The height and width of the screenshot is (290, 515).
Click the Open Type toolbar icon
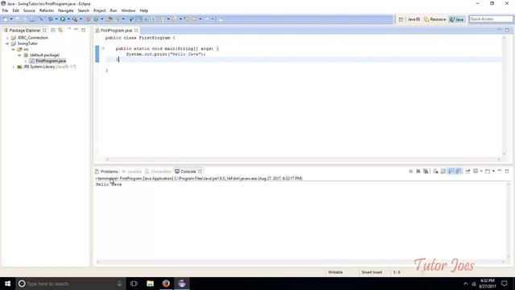[109, 19]
